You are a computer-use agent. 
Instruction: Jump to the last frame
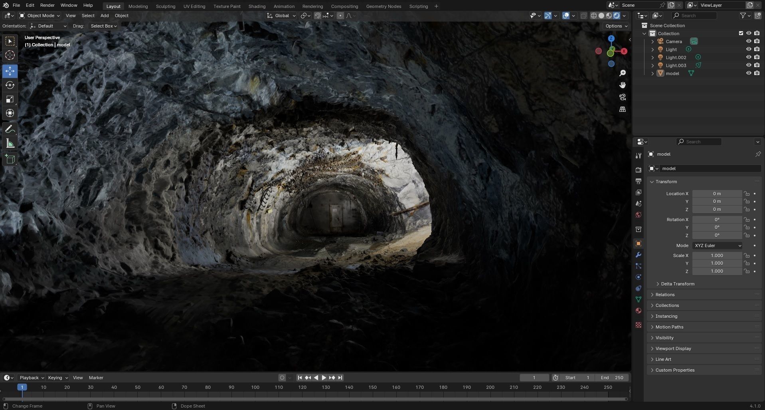click(x=340, y=378)
